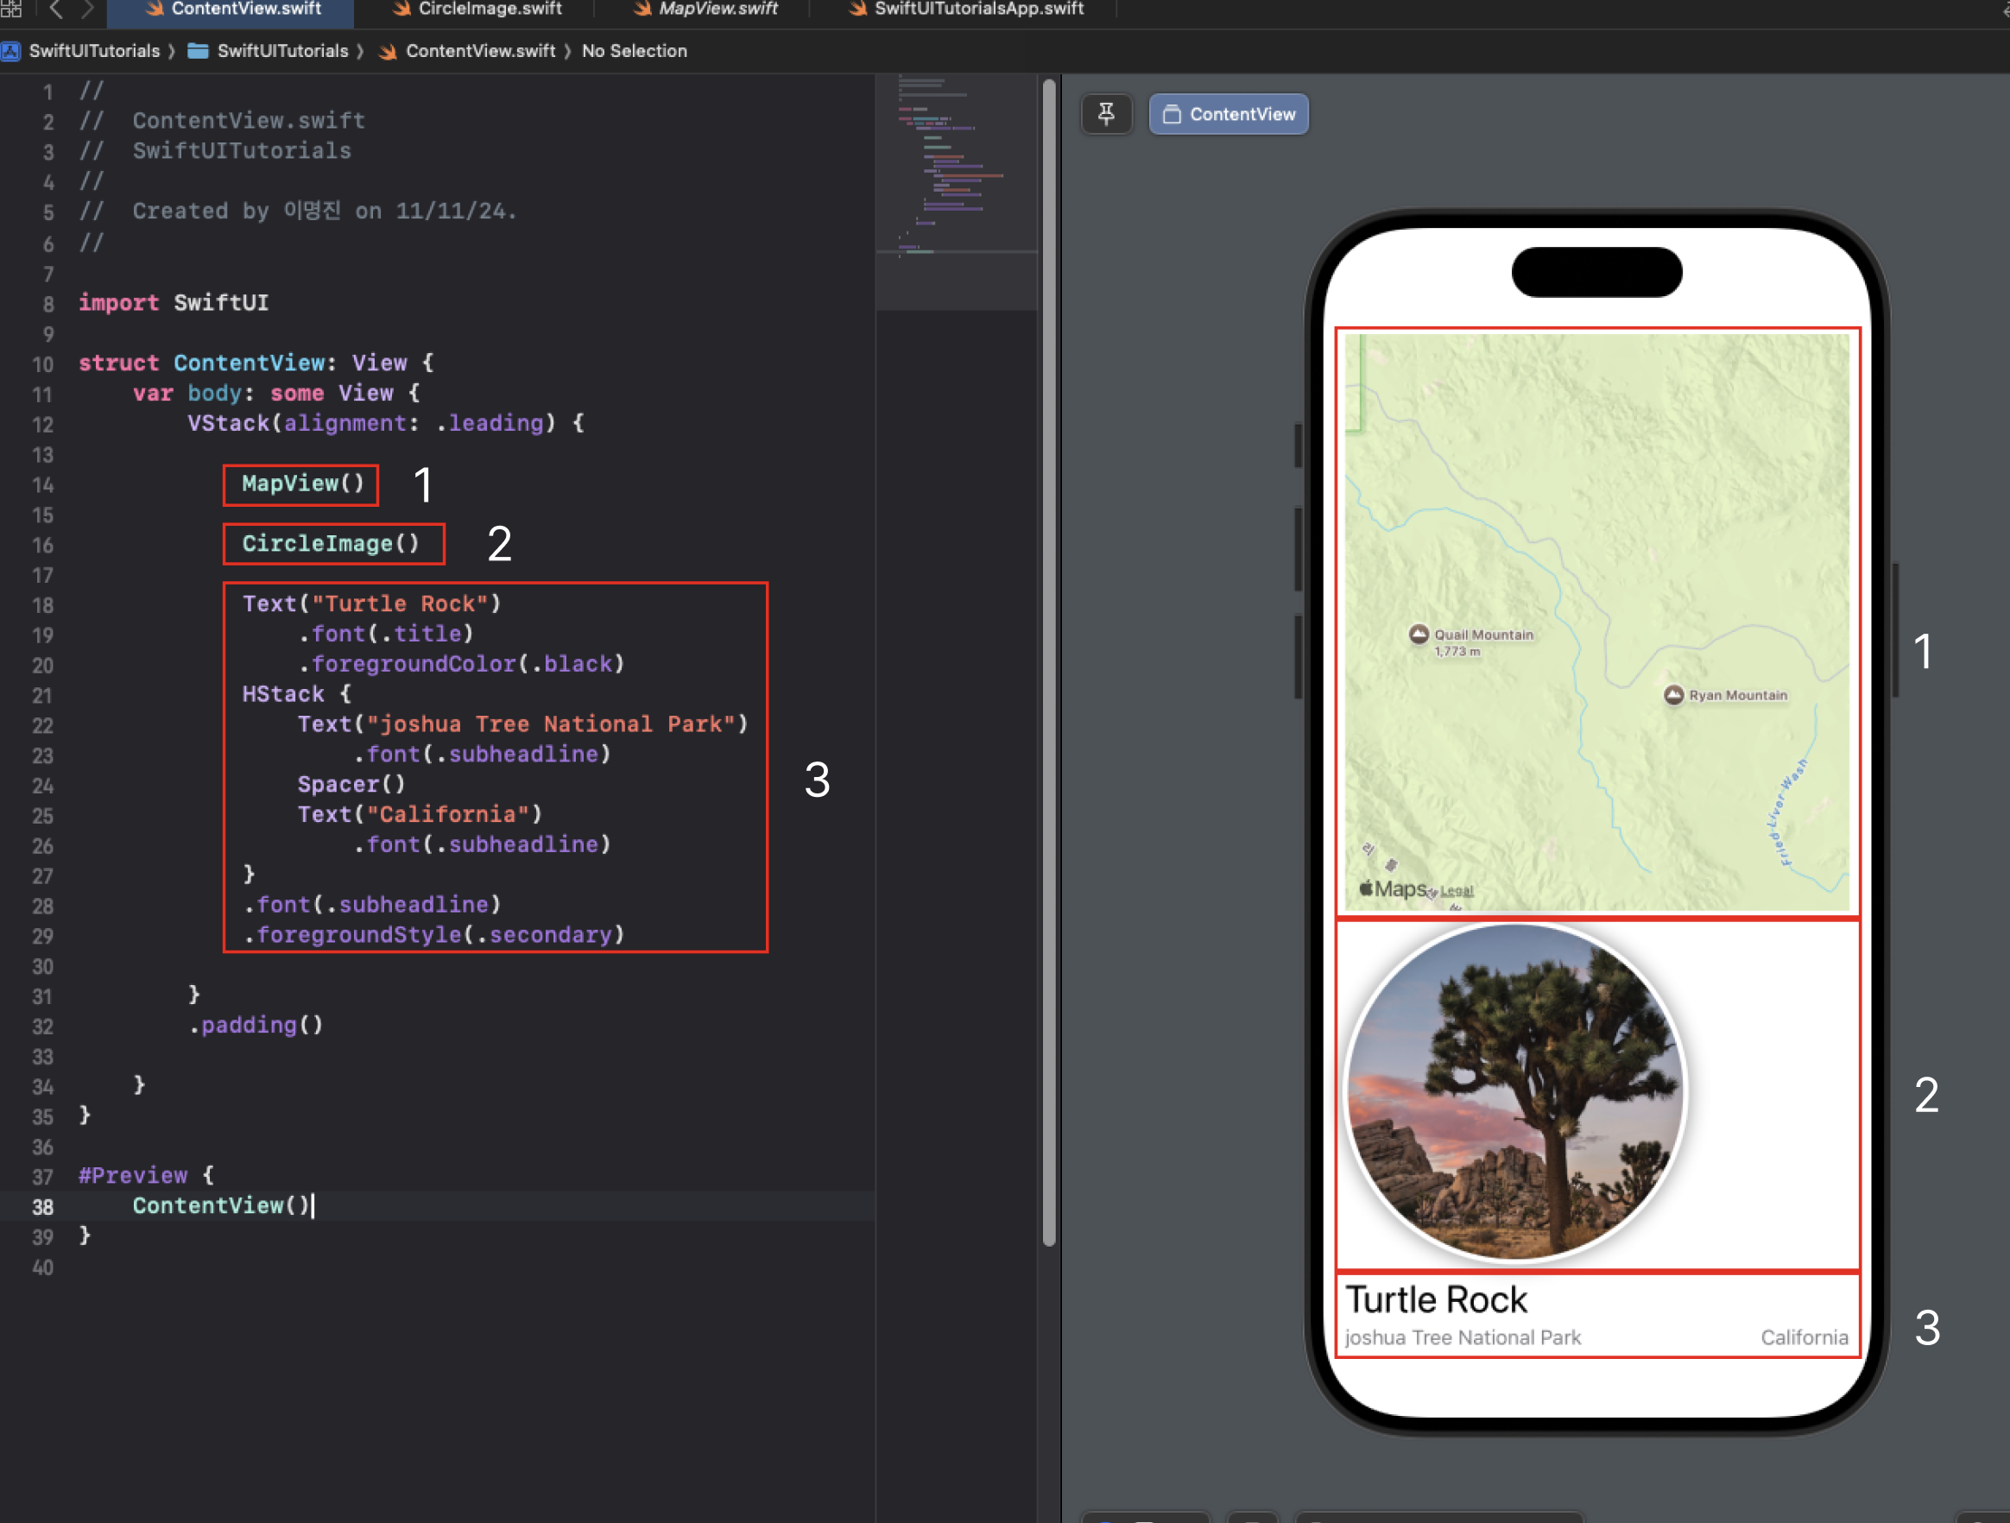Expand the SwiftUITutorials folder breadcrumb
Image resolution: width=2010 pixels, height=1523 pixels.
pos(281,51)
